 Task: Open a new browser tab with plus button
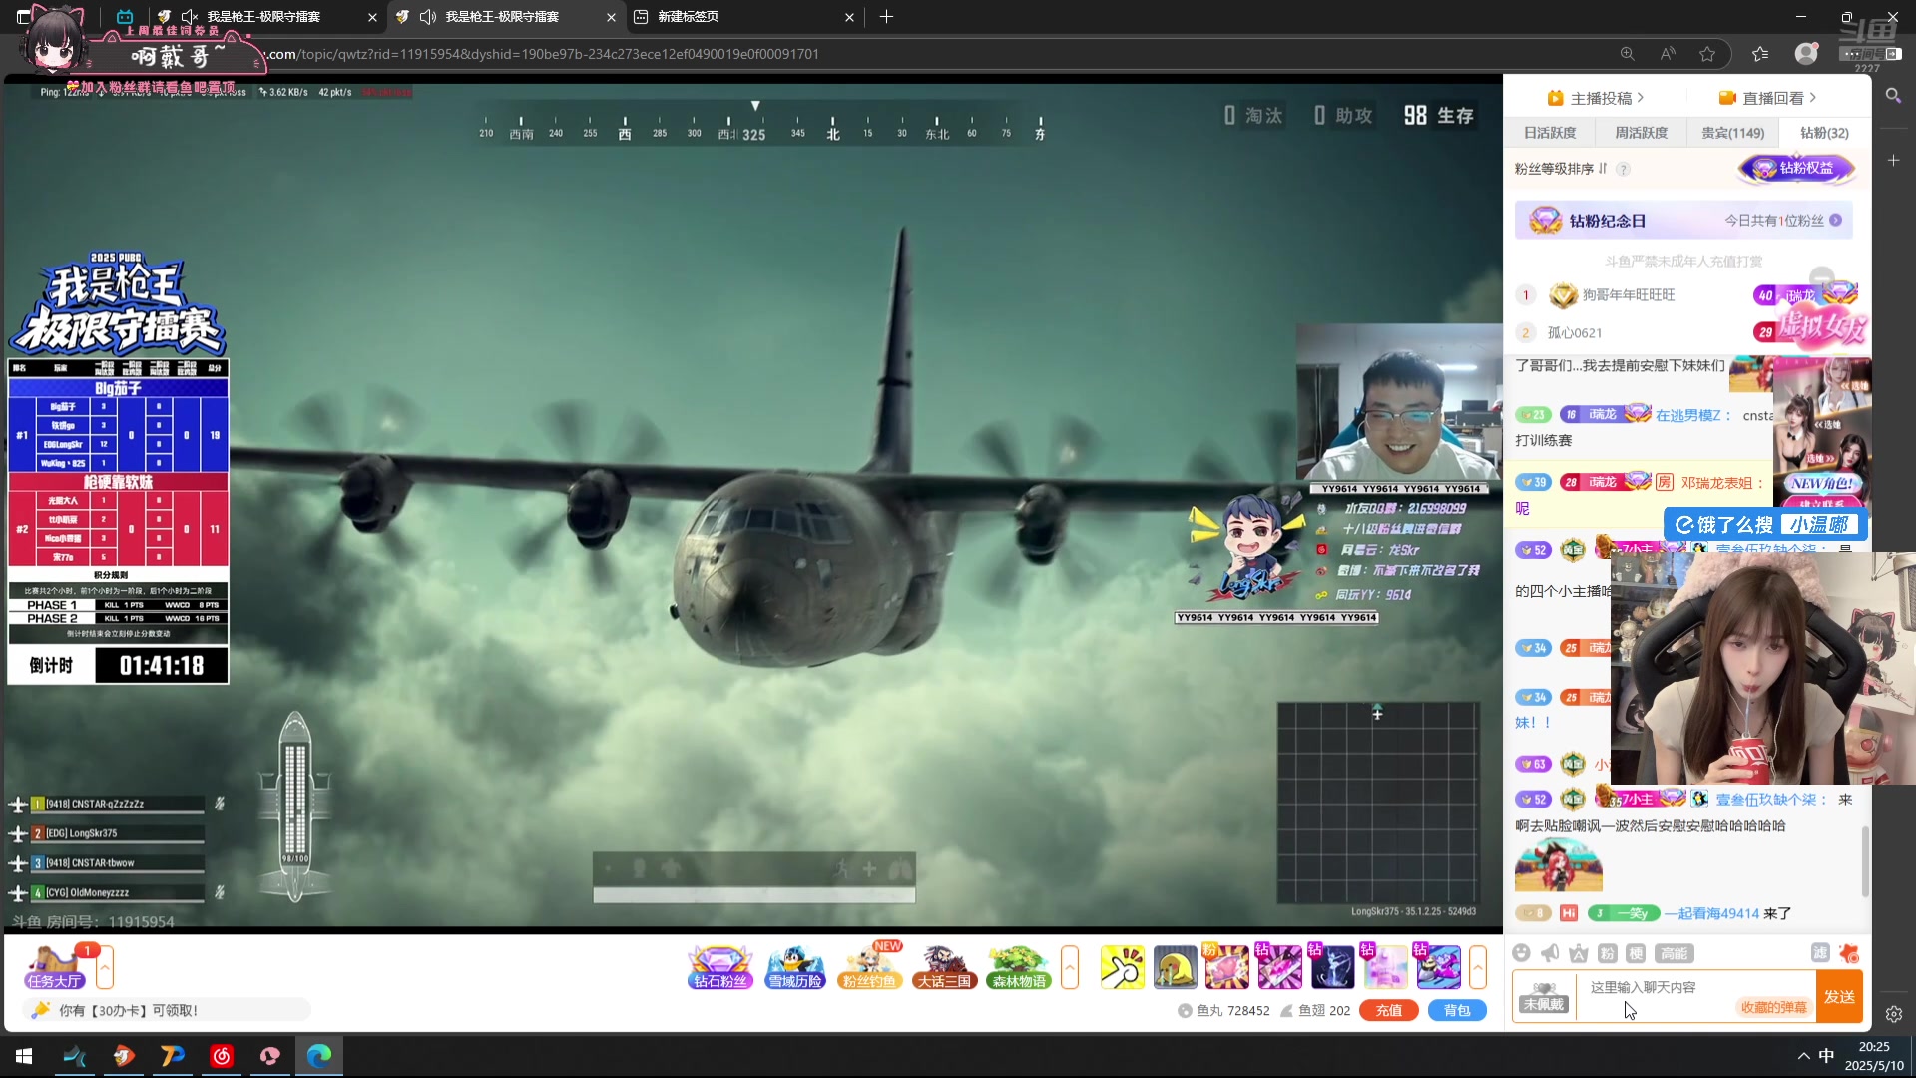coord(886,17)
